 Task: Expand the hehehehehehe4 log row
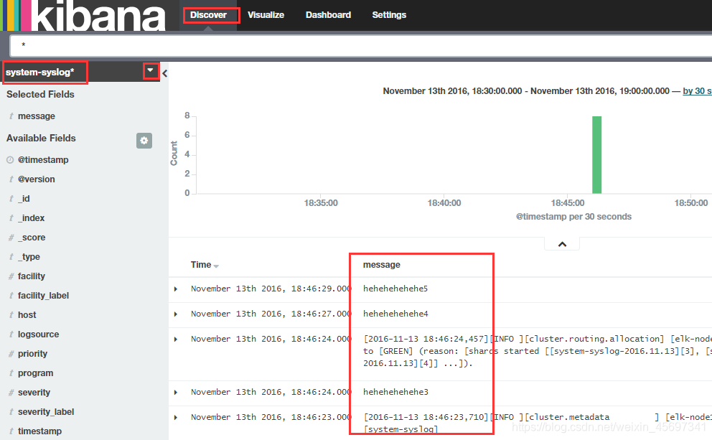pyautogui.click(x=176, y=314)
